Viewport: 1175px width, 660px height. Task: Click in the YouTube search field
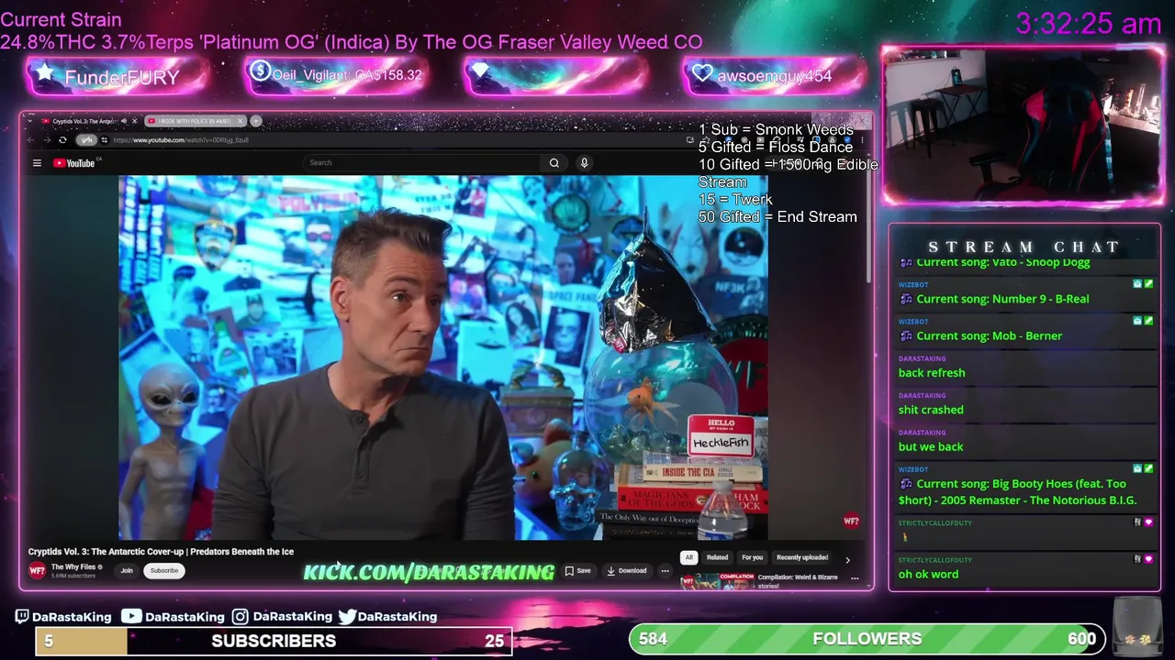[421, 163]
